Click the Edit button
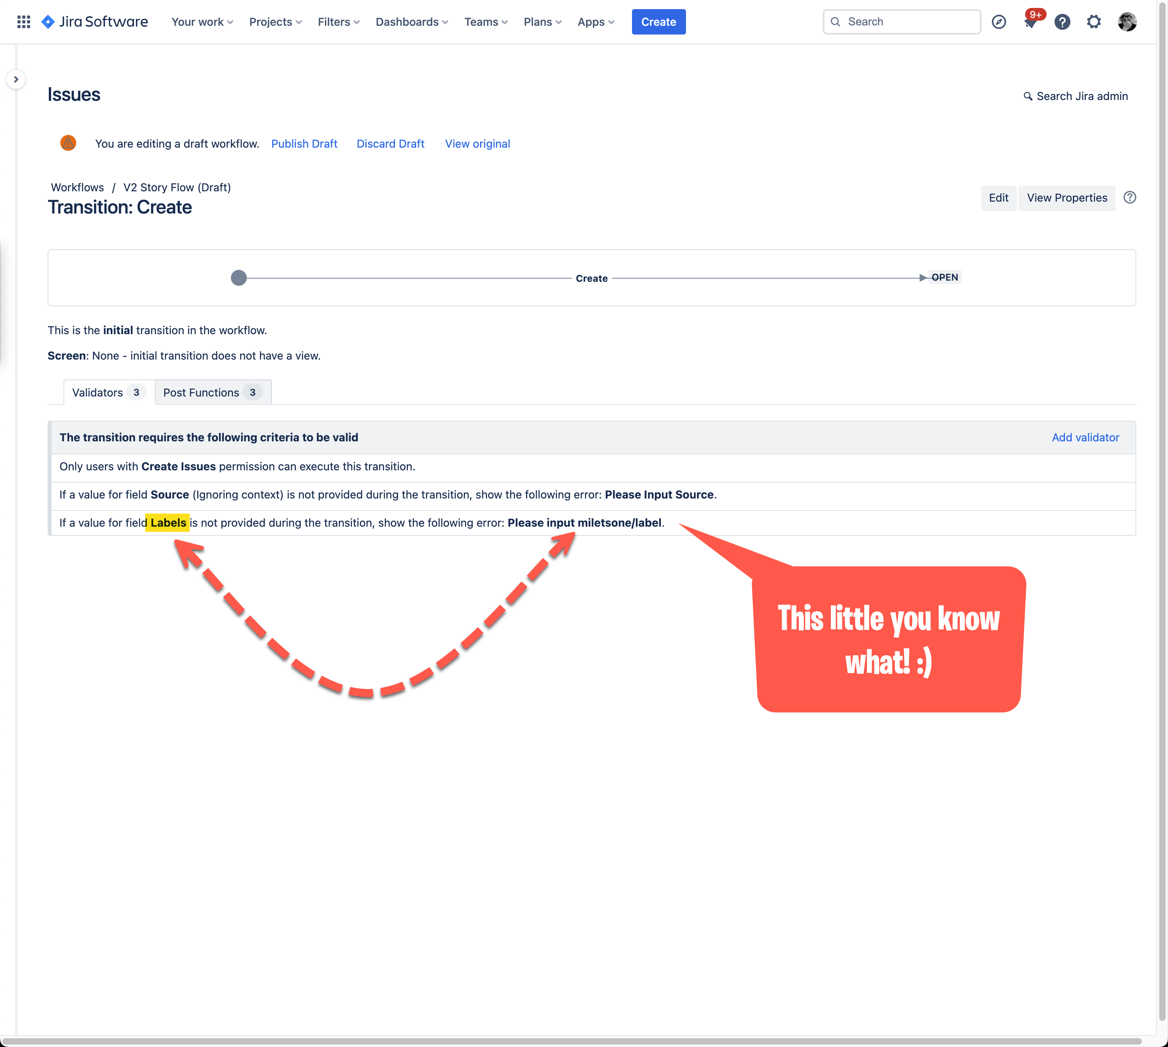This screenshot has width=1168, height=1047. tap(998, 197)
